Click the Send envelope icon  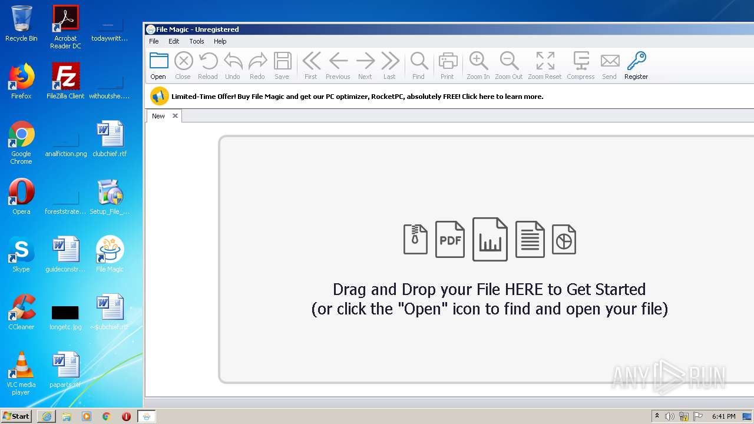pos(610,61)
